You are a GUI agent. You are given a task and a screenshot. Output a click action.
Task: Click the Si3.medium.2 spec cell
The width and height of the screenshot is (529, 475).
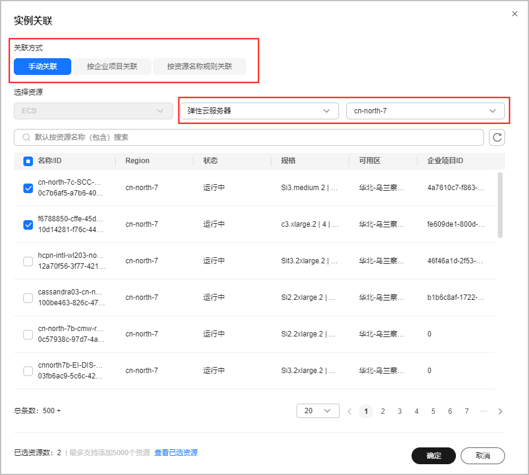pyautogui.click(x=309, y=188)
